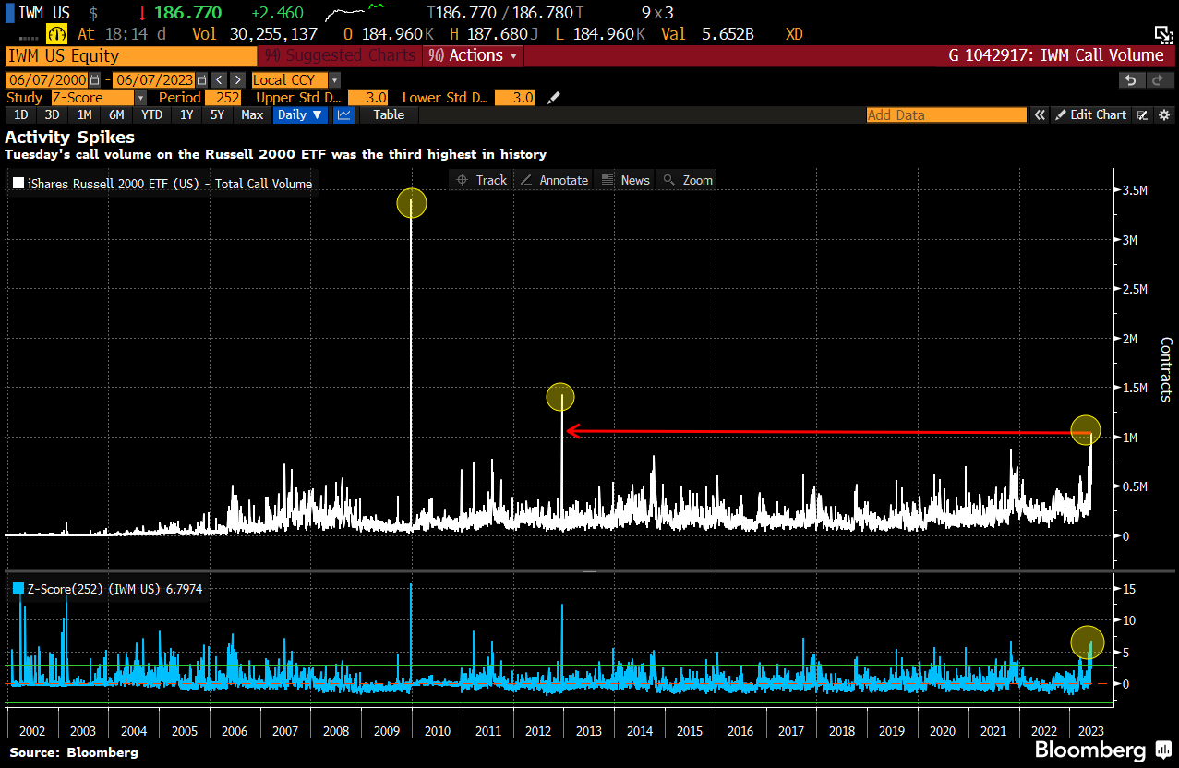Click the Lower Std Dev value 3.0
The image size is (1179, 768).
tap(514, 98)
